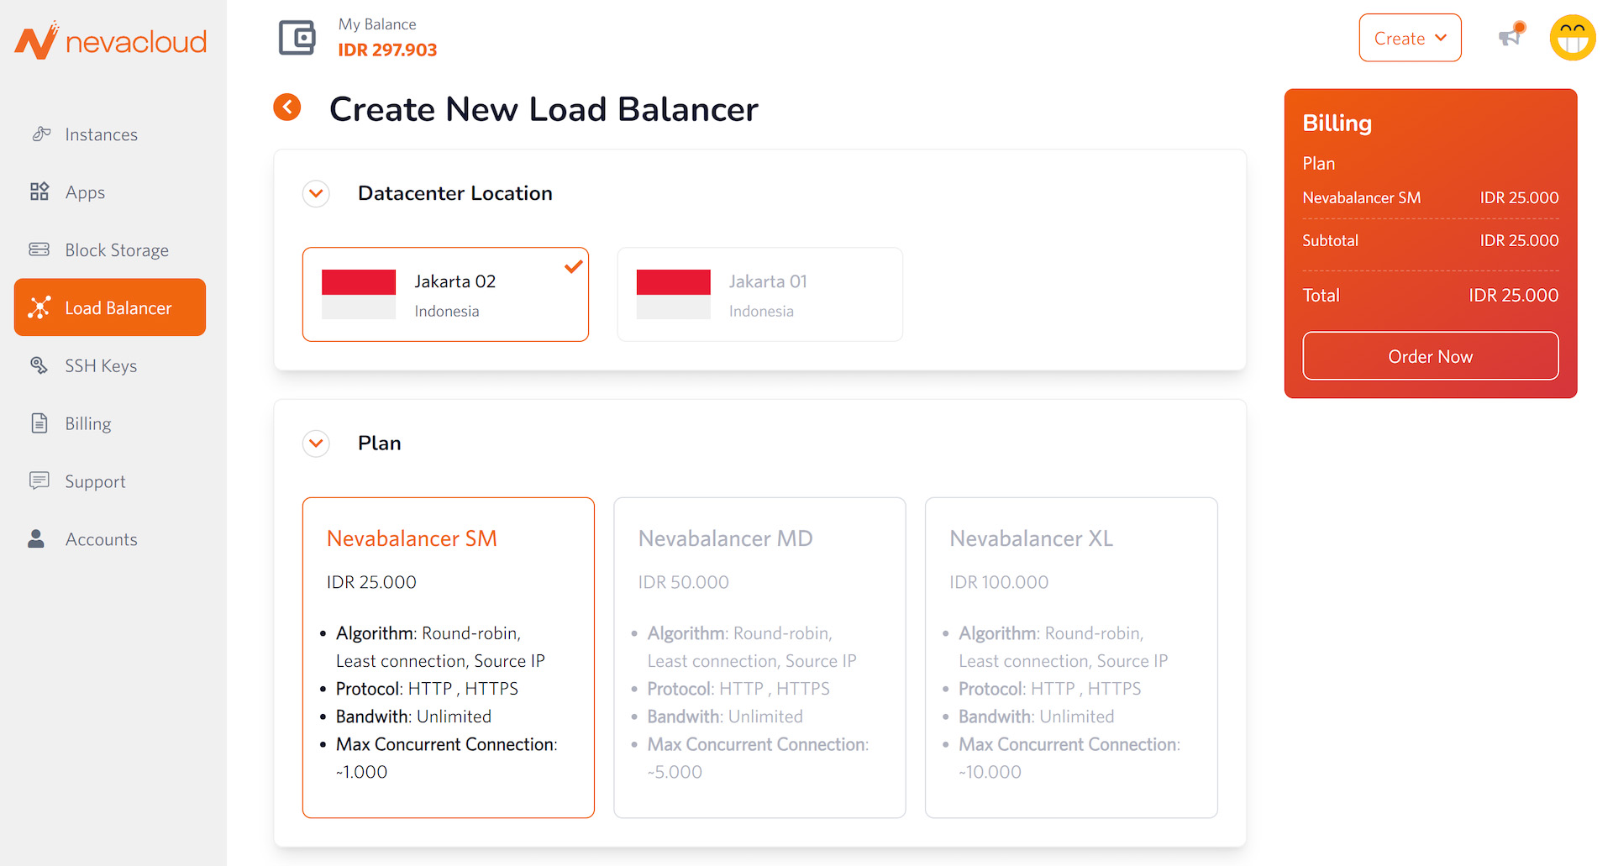Image resolution: width=1613 pixels, height=866 pixels.
Task: Open the announcements megaphone icon
Action: pyautogui.click(x=1511, y=37)
